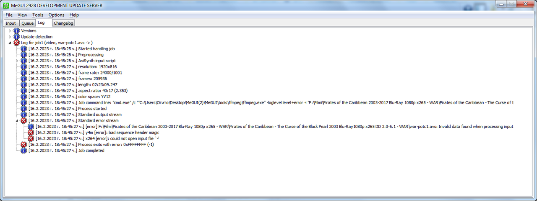Screen dimensions: 537x201
Task: Click the info icon of length: 02:23:09.247
Action: tap(24, 84)
